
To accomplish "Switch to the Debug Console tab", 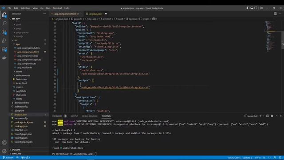I will (90, 116).
